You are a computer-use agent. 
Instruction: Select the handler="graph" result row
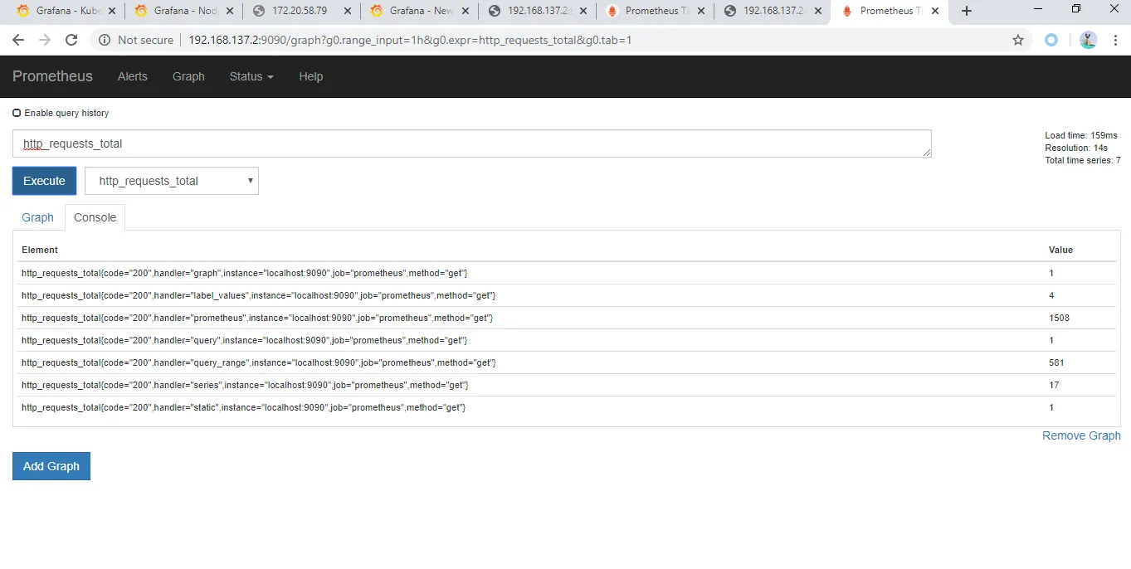567,273
